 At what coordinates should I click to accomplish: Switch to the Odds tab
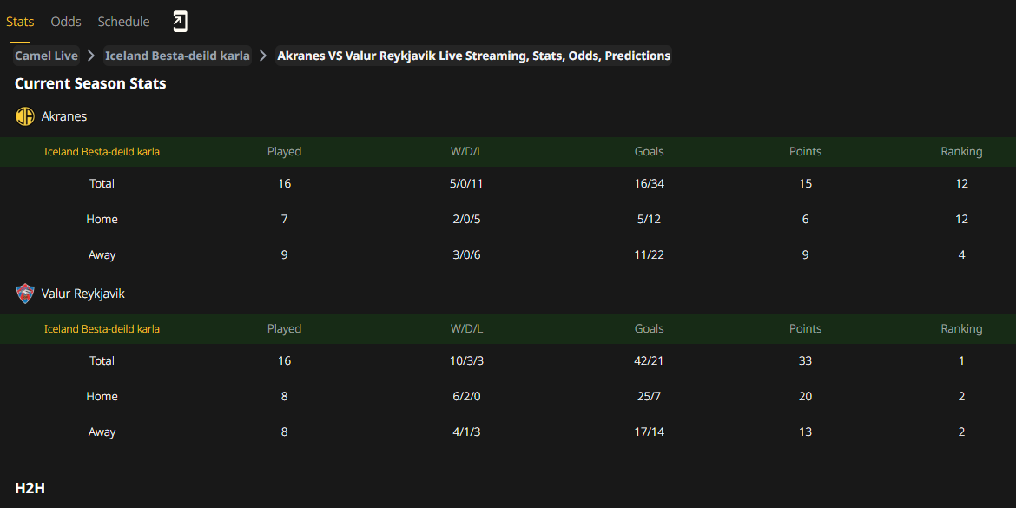tap(66, 22)
